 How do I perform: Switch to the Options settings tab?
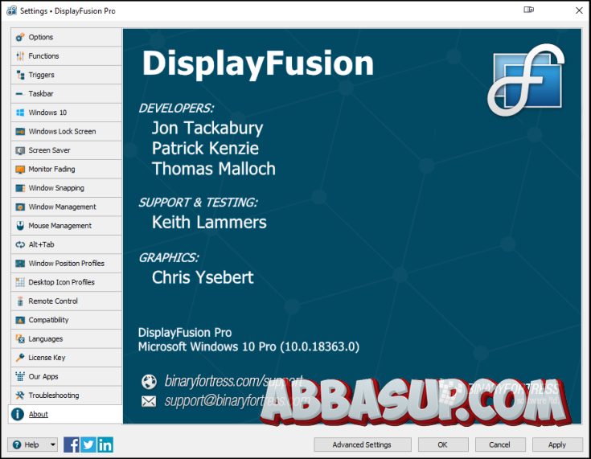coord(66,37)
